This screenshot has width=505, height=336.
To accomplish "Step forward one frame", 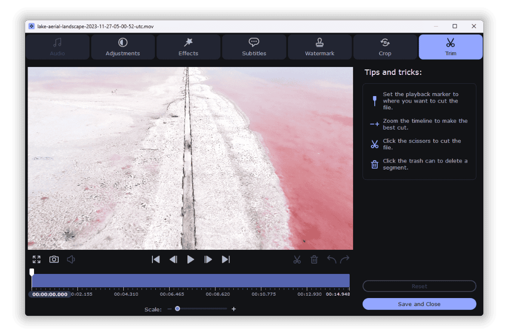I will pos(208,259).
